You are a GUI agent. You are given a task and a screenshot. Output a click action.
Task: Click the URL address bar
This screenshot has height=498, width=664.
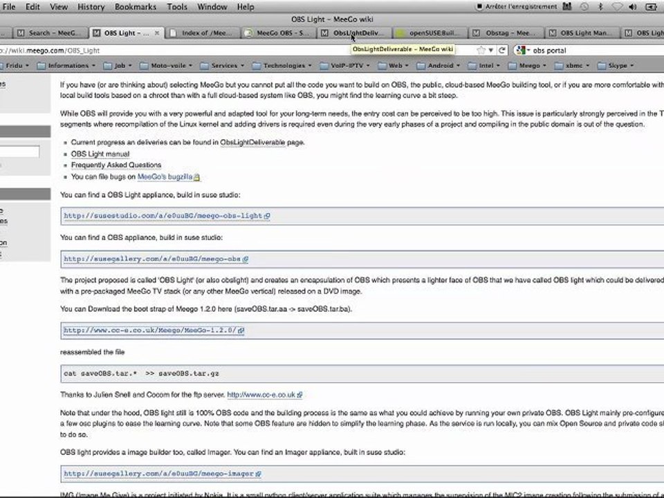pyautogui.click(x=237, y=50)
